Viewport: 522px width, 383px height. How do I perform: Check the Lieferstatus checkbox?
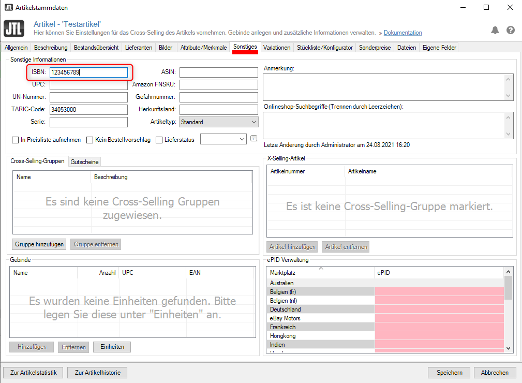[x=159, y=140]
